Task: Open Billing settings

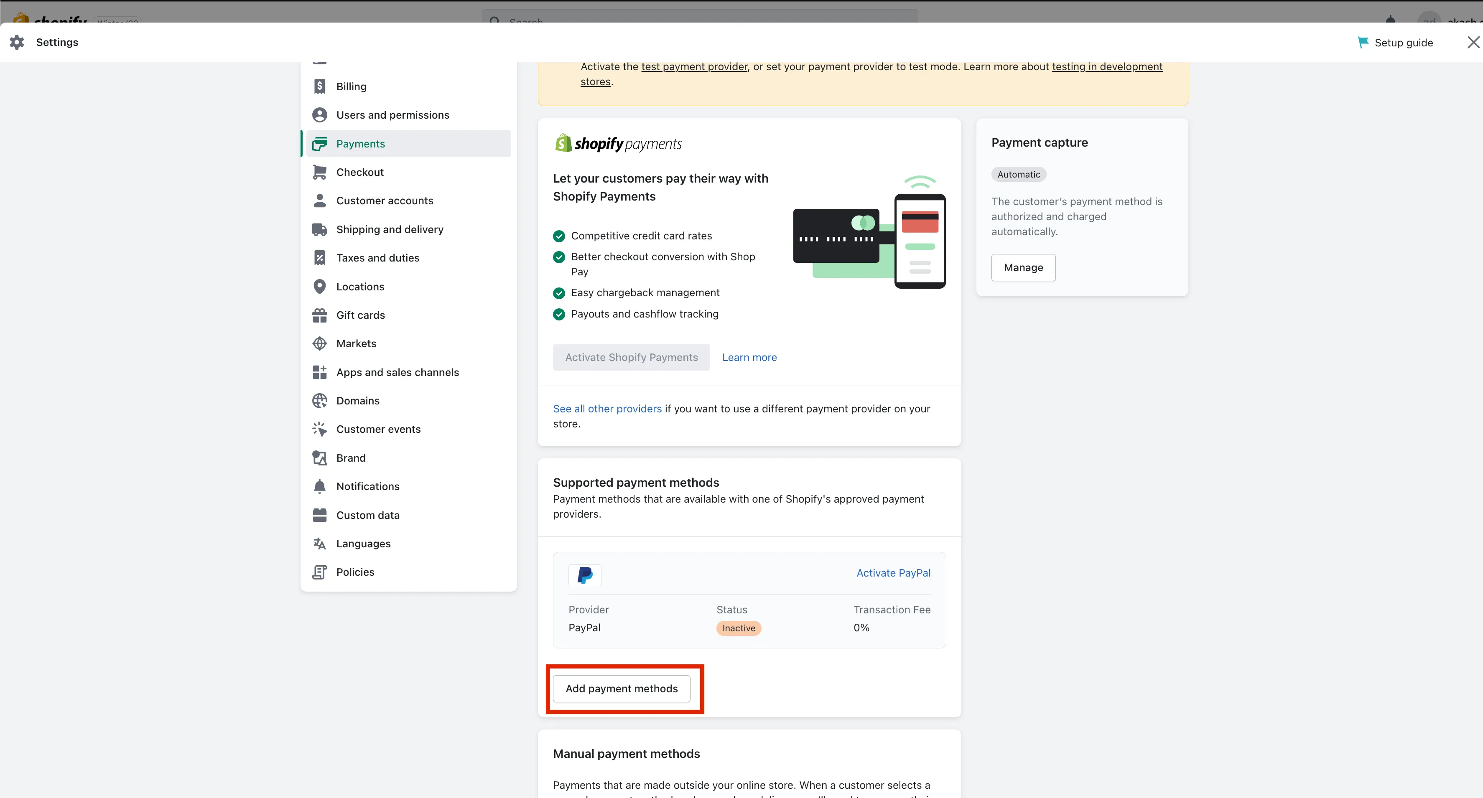Action: pos(408,86)
